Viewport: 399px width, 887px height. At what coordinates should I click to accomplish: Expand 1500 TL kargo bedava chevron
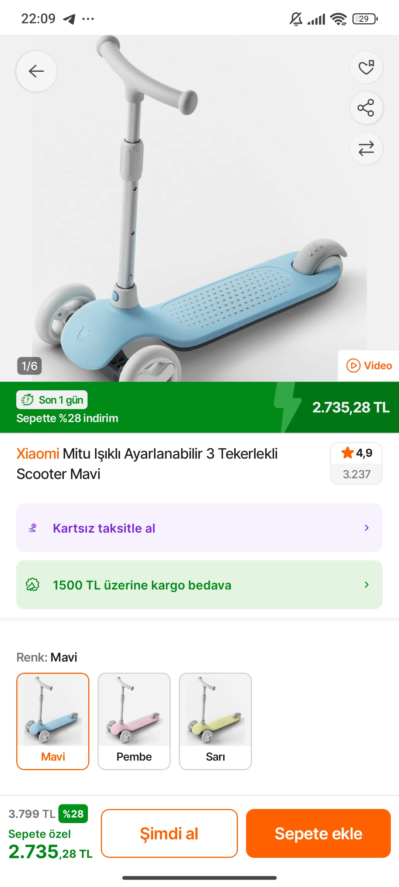(366, 585)
